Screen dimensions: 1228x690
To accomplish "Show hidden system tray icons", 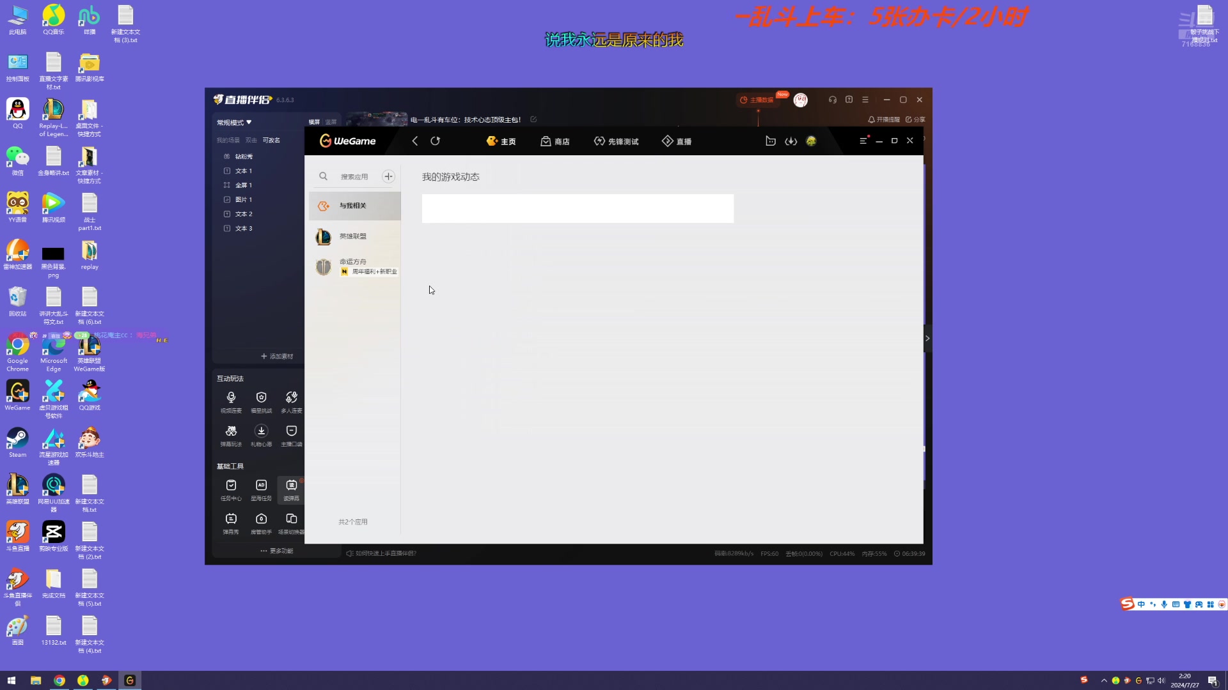I will (x=1104, y=680).
